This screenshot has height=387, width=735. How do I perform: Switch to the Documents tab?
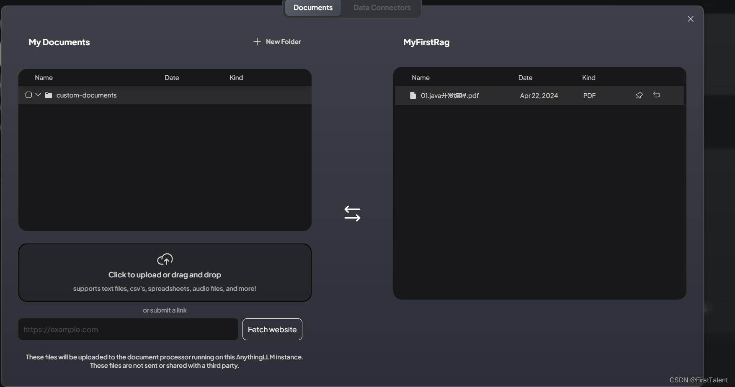click(x=313, y=8)
